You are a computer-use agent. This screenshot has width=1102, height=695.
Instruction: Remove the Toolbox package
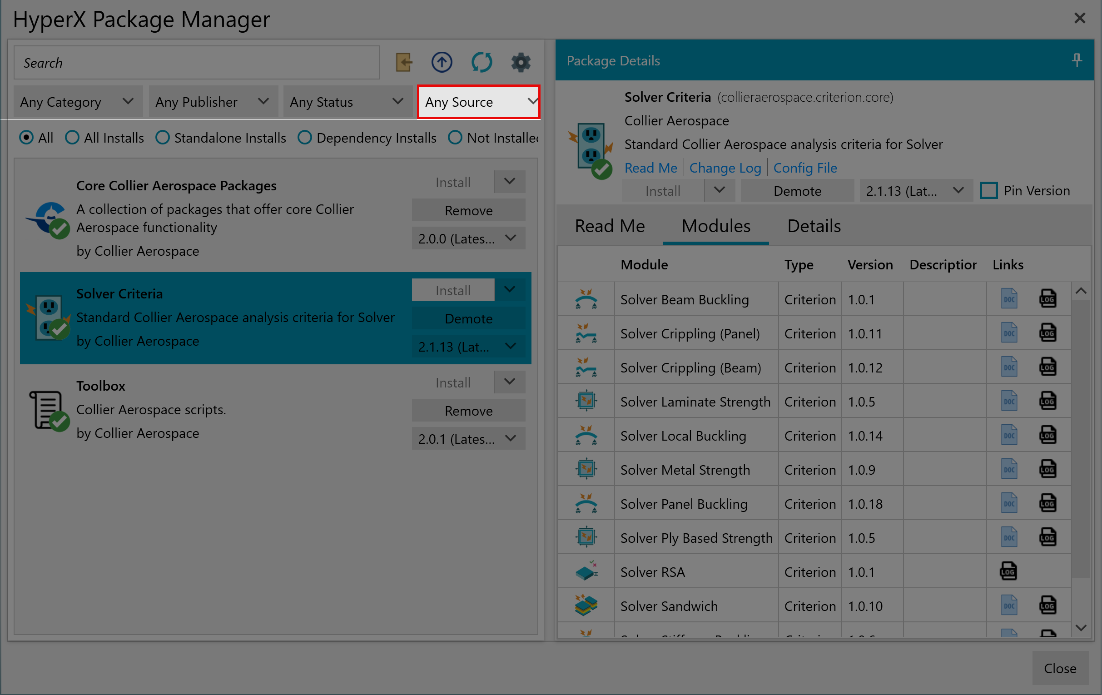click(x=468, y=410)
